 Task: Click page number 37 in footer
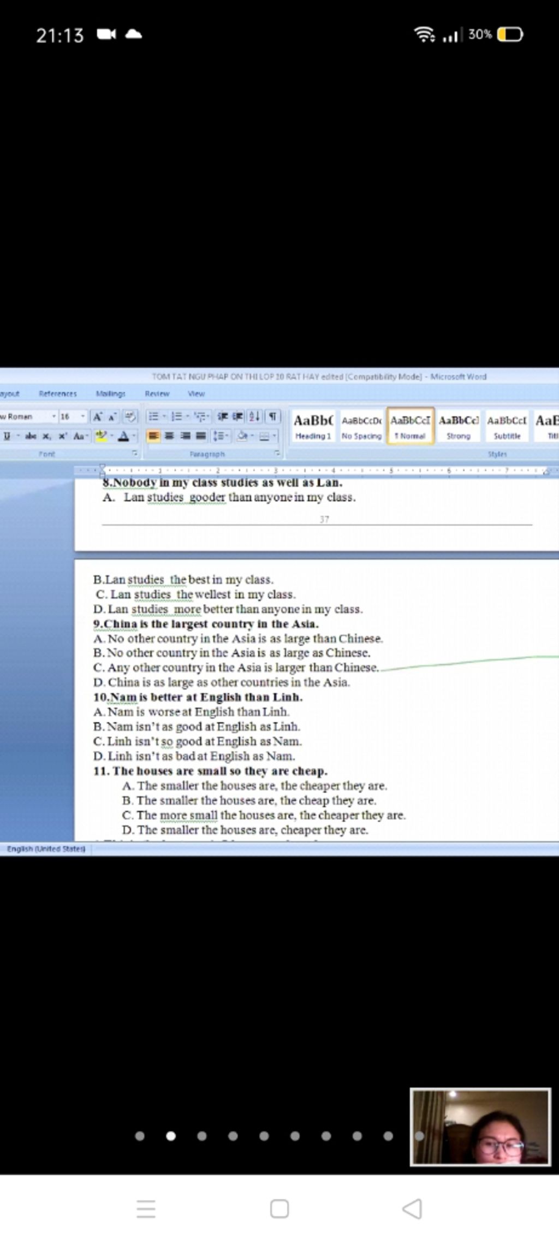coord(324,520)
